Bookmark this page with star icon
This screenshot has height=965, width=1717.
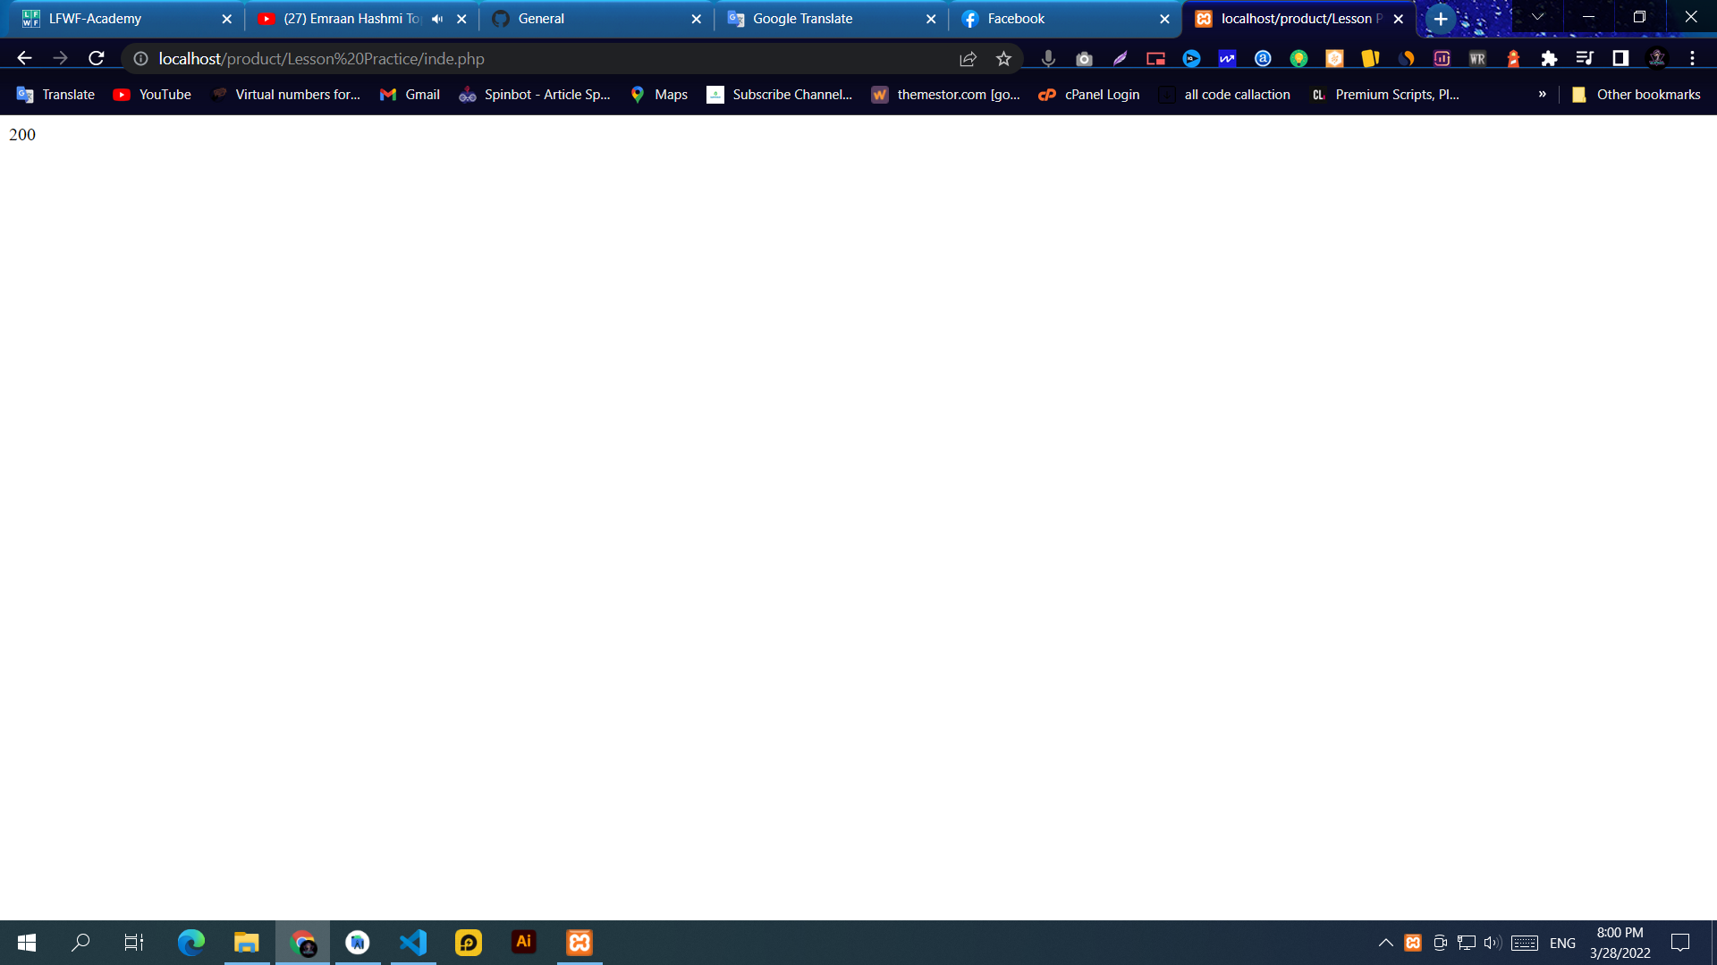1003,59
